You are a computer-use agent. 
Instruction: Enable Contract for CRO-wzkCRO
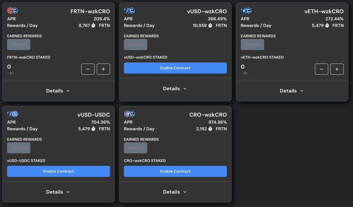coord(175,171)
